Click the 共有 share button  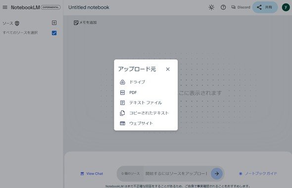point(265,7)
